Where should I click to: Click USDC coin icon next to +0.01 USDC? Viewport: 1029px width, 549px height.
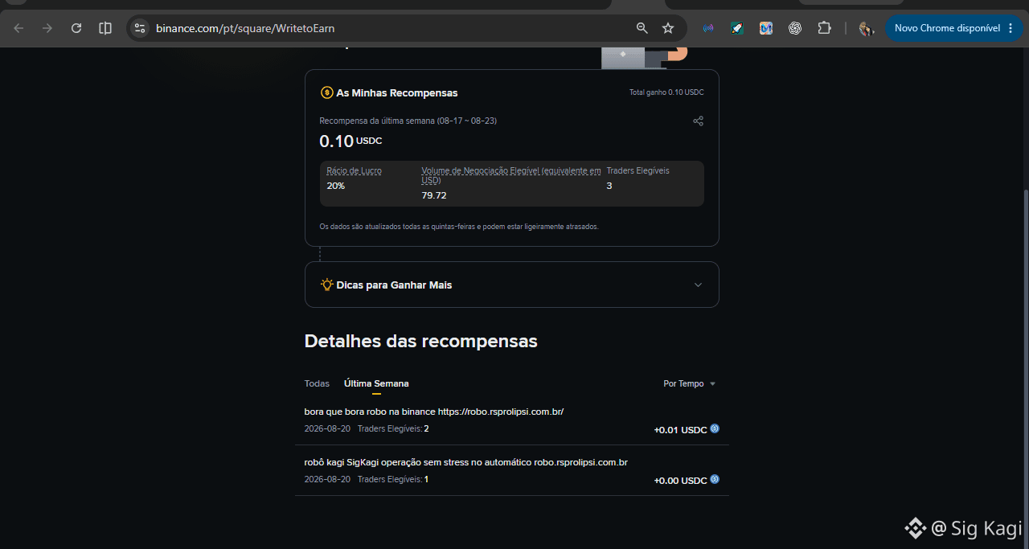pos(715,429)
